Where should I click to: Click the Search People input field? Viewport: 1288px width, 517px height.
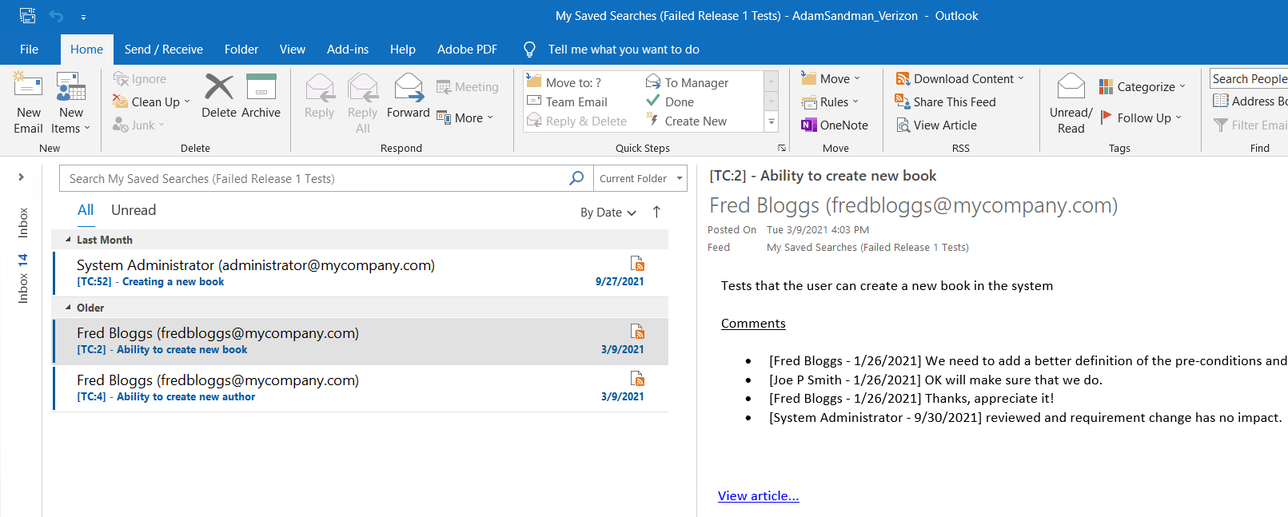pos(1249,78)
